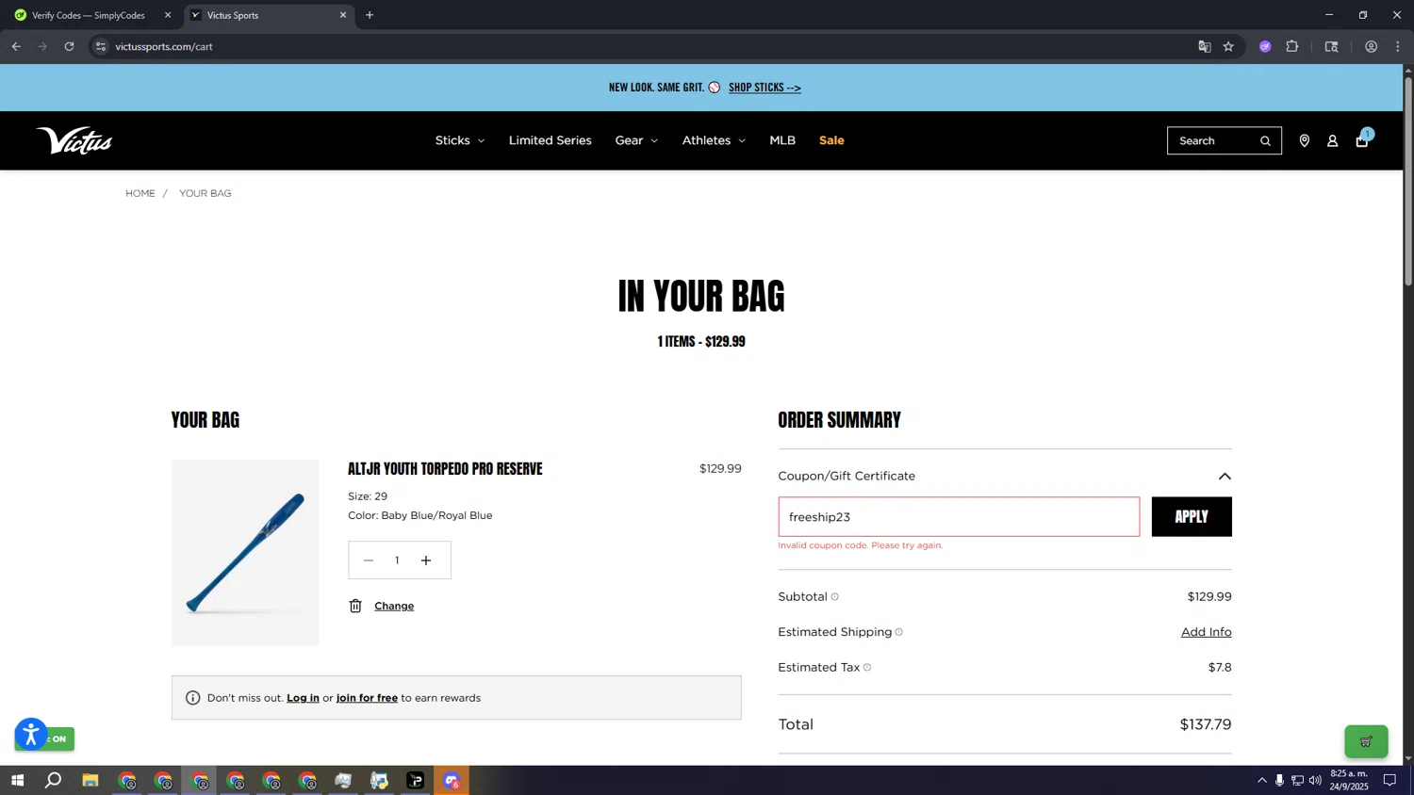The height and width of the screenshot is (795, 1414).
Task: Close the Verify Codes tab
Action: pyautogui.click(x=168, y=15)
